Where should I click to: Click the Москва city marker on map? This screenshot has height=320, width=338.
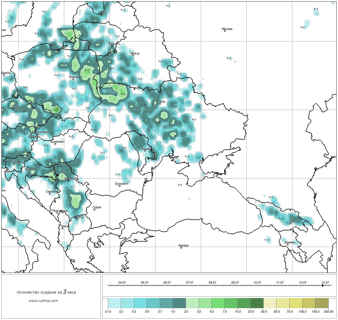coord(225,31)
